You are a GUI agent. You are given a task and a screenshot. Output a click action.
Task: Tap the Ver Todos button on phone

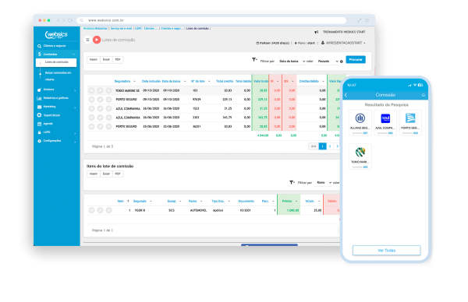(x=387, y=251)
